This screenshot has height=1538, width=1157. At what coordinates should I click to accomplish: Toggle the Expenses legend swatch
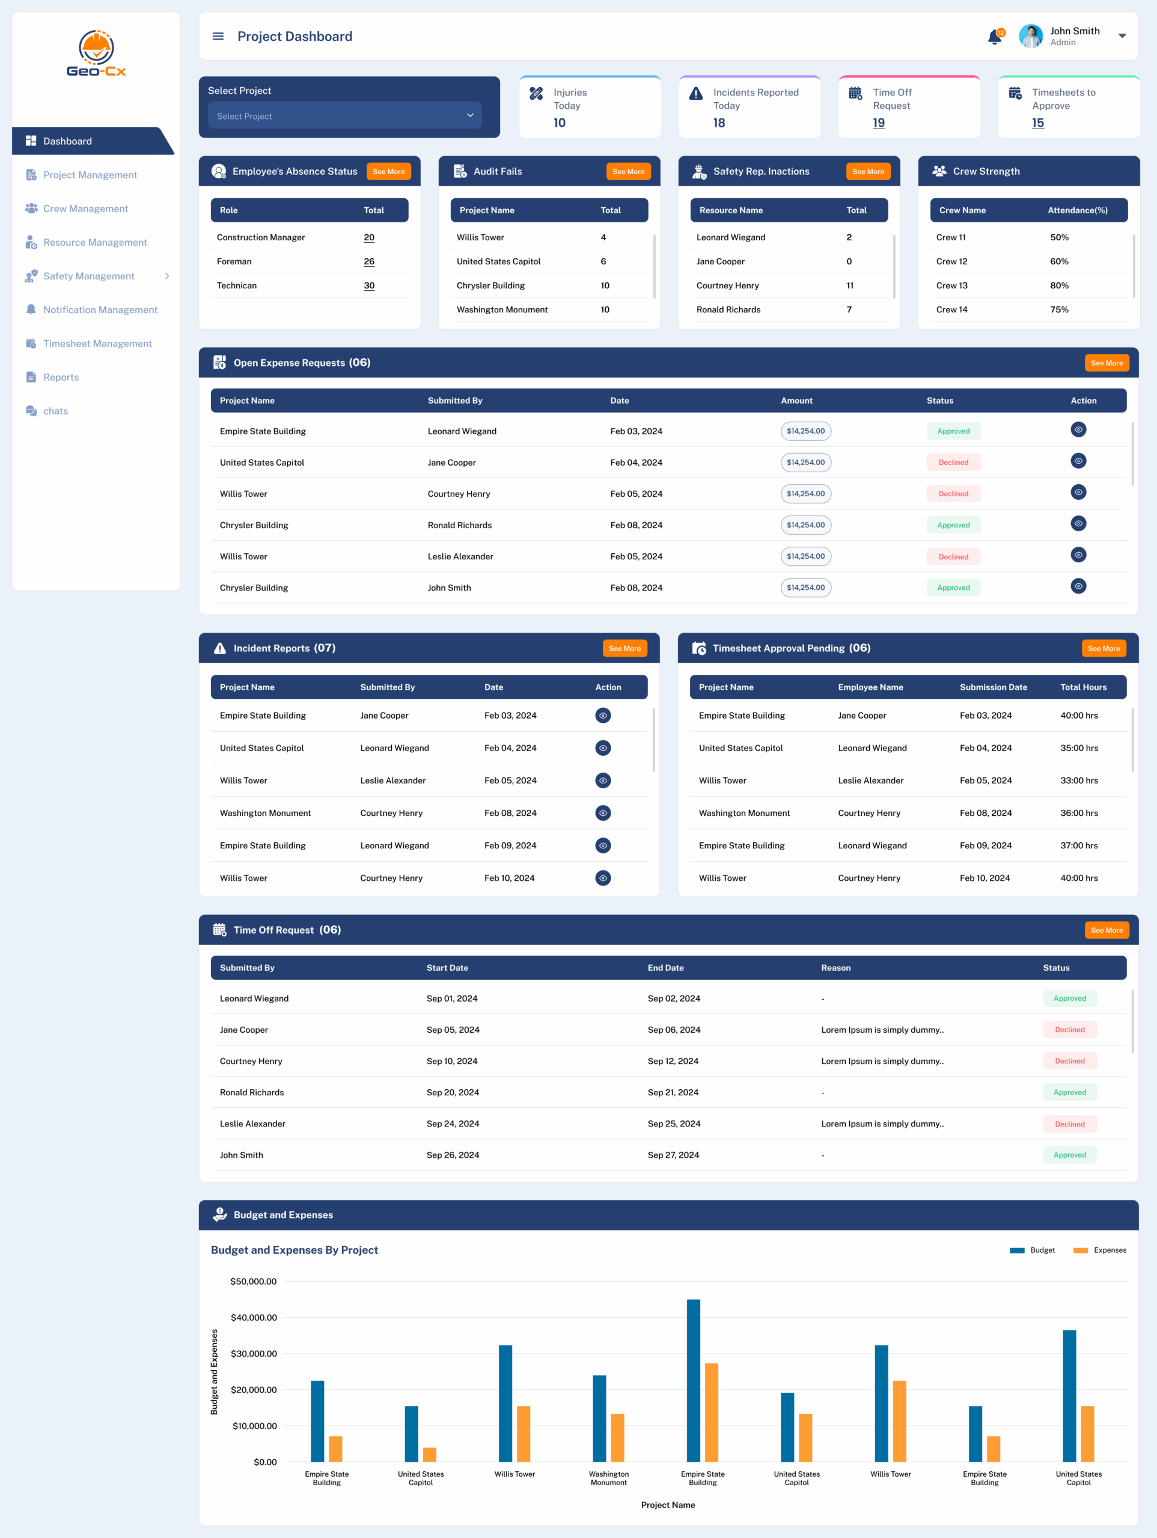click(x=1080, y=1250)
